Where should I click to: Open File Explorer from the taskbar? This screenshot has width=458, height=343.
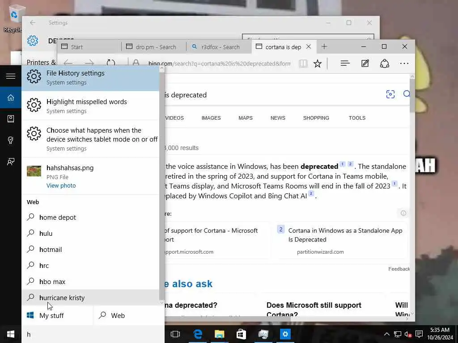[x=219, y=334]
